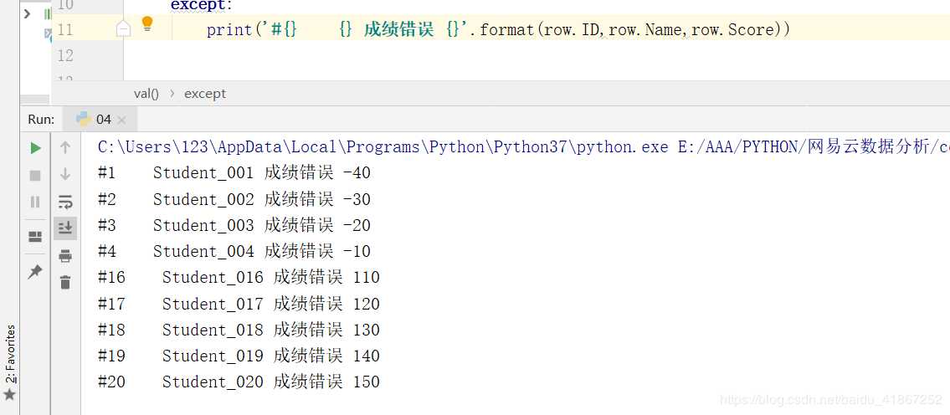Click the pause output icon
This screenshot has height=415, width=950.
[x=35, y=202]
